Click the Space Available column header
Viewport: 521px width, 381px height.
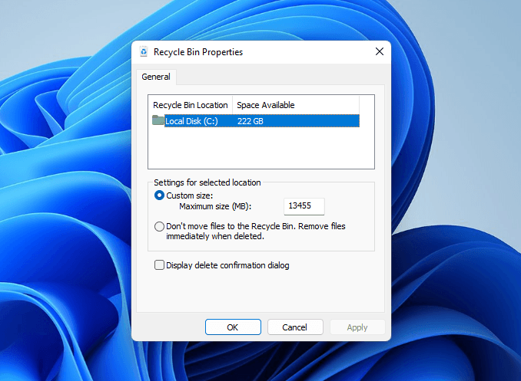[296, 105]
